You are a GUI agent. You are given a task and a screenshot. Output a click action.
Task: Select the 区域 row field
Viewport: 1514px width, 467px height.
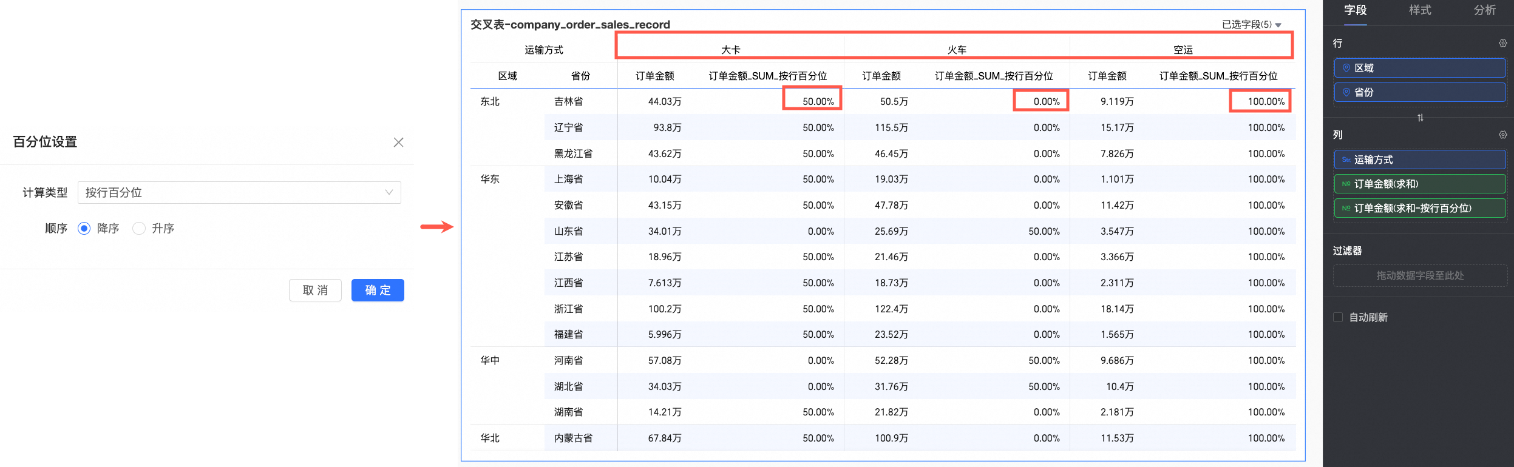pos(1420,68)
